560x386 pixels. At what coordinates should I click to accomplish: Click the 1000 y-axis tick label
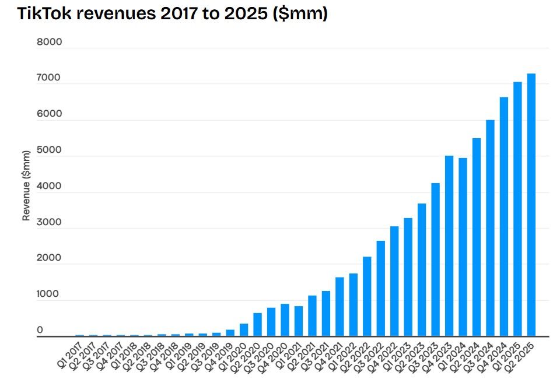click(48, 294)
